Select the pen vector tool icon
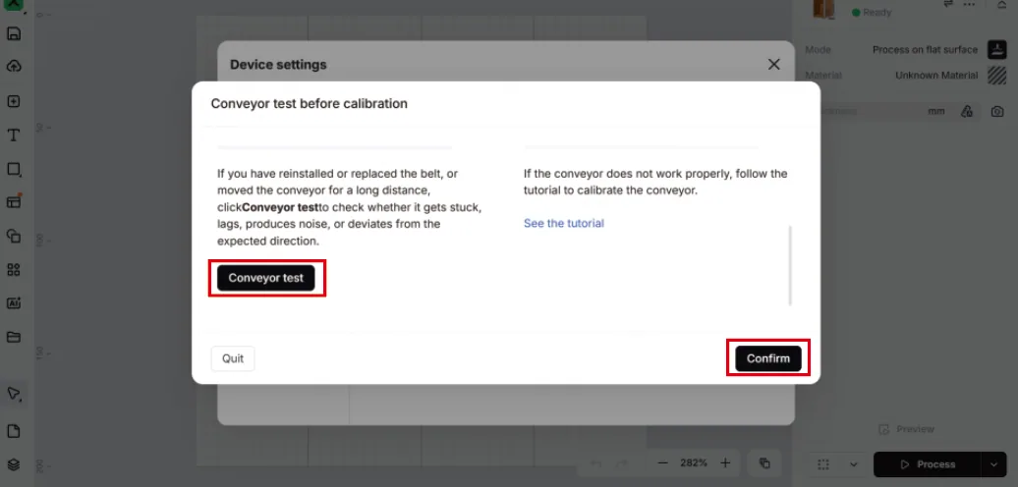Screen dimensions: 1018x487 tap(14, 394)
